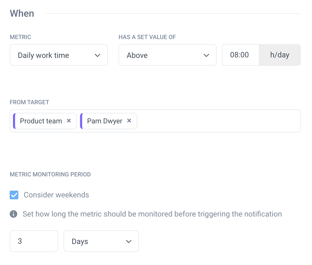The width and height of the screenshot is (312, 265).
Task: Click the chevron on the Days selector
Action: coord(129,241)
